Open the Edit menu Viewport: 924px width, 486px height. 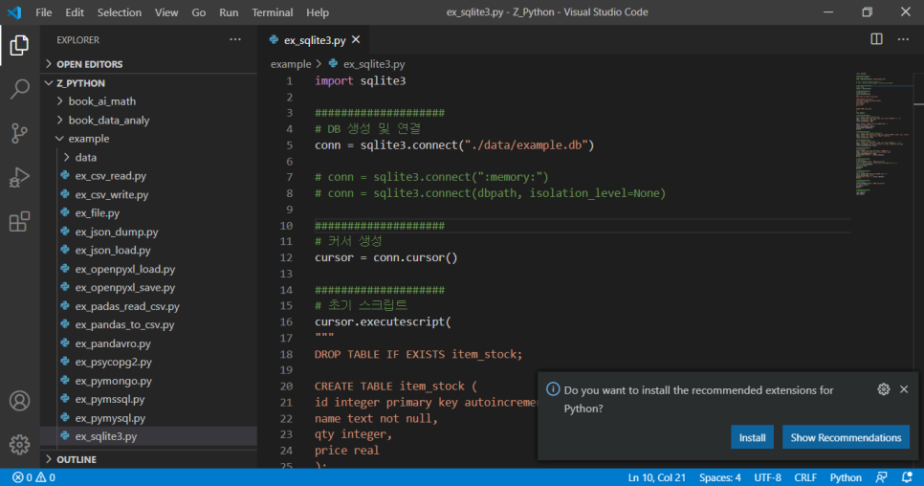pyautogui.click(x=75, y=12)
